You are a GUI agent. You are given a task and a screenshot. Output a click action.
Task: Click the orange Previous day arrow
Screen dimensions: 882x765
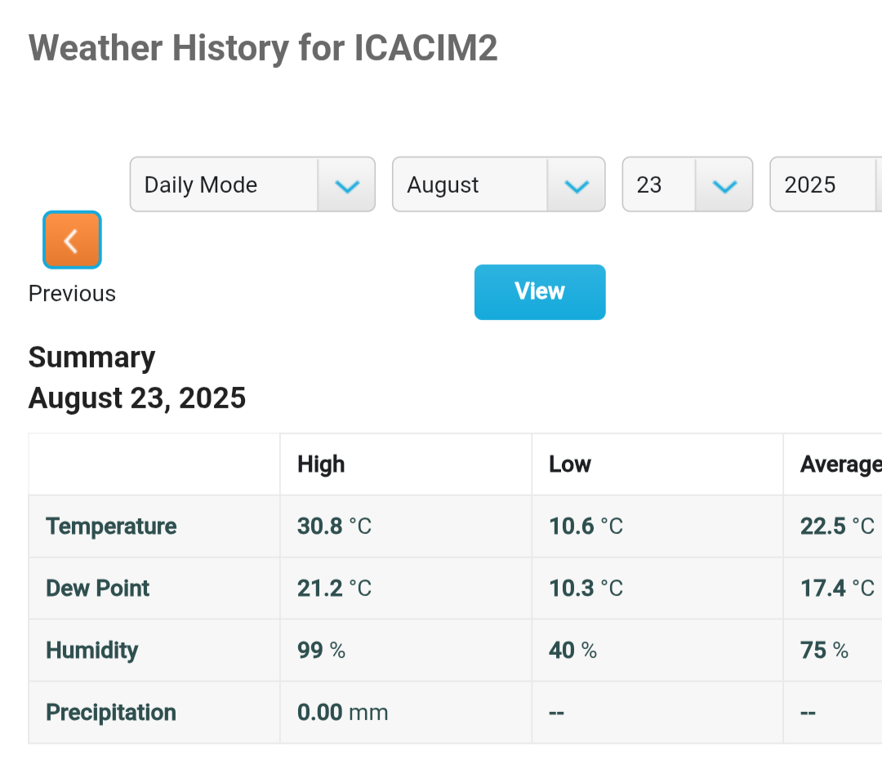click(72, 240)
